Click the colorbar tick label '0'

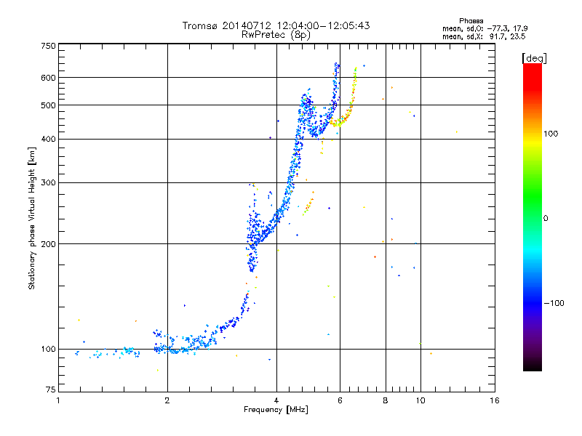(546, 219)
